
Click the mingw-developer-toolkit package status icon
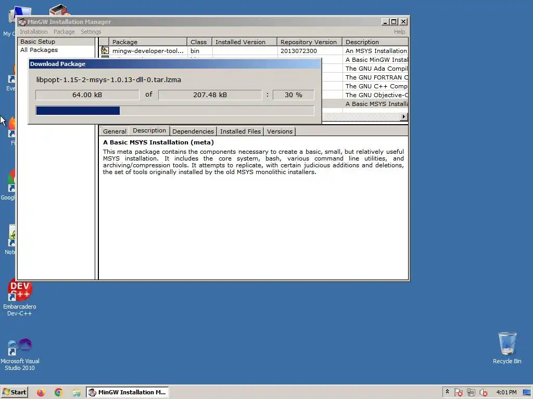(x=105, y=50)
